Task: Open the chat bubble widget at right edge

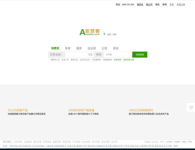Action: pos(191,107)
